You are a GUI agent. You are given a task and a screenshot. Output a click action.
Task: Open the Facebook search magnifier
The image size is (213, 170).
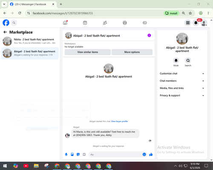pos(14,23)
